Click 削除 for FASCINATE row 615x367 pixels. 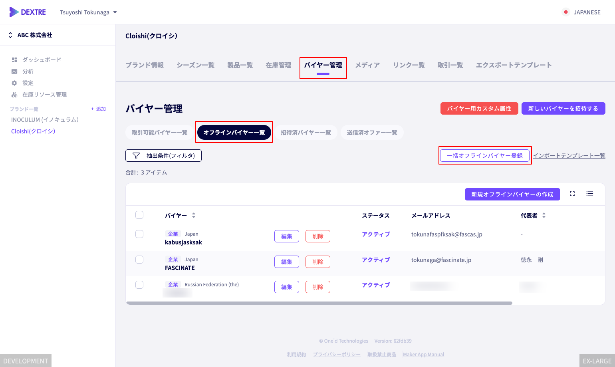[318, 262]
